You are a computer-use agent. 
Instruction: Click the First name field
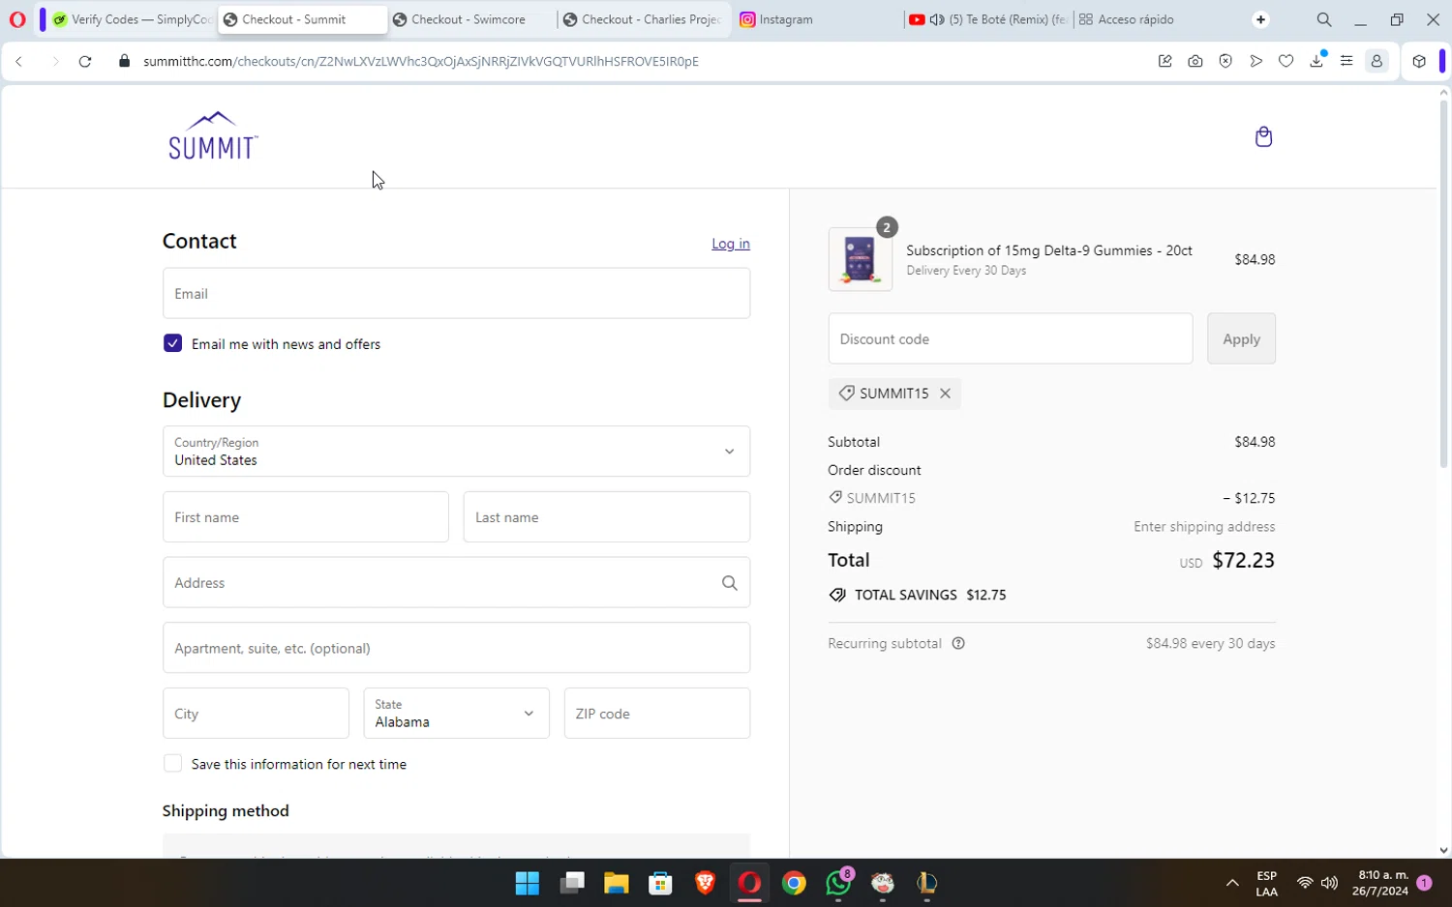coord(306,517)
